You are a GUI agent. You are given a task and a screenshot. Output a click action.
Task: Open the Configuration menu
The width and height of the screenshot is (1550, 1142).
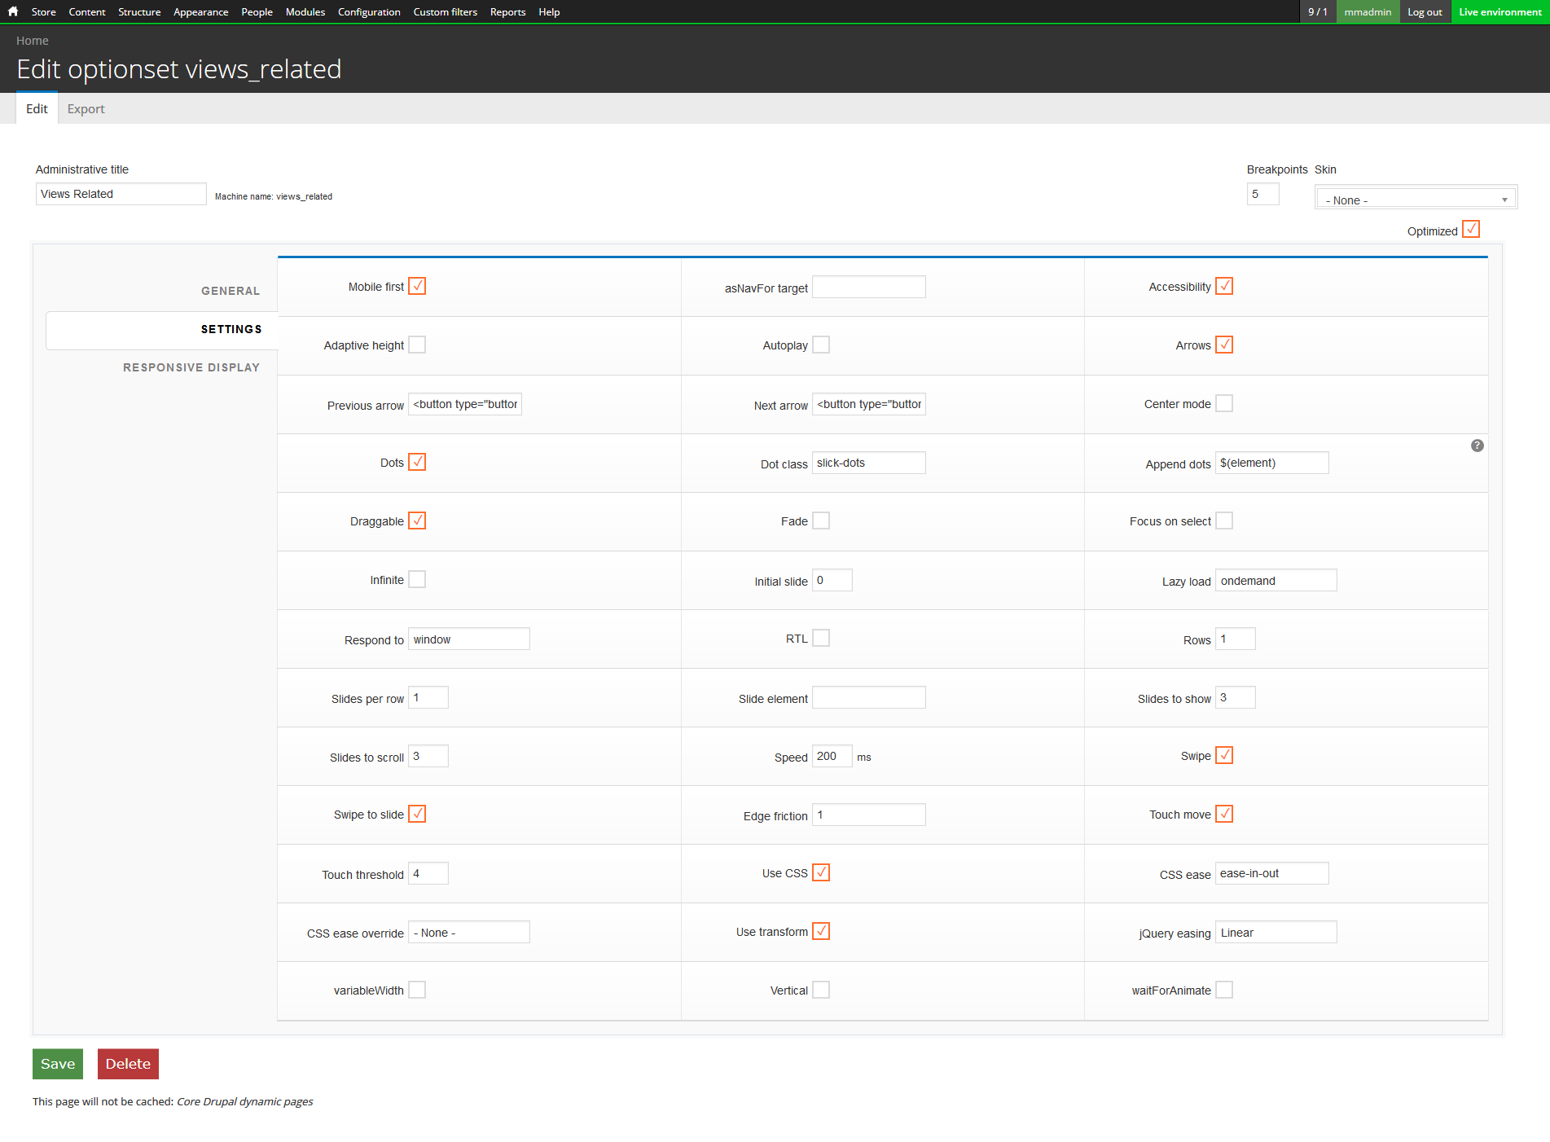coord(369,11)
